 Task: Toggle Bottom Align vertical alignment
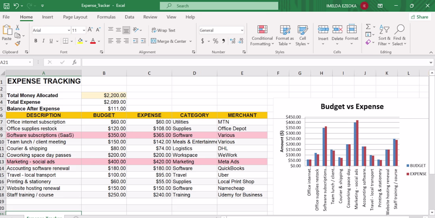click(126, 30)
